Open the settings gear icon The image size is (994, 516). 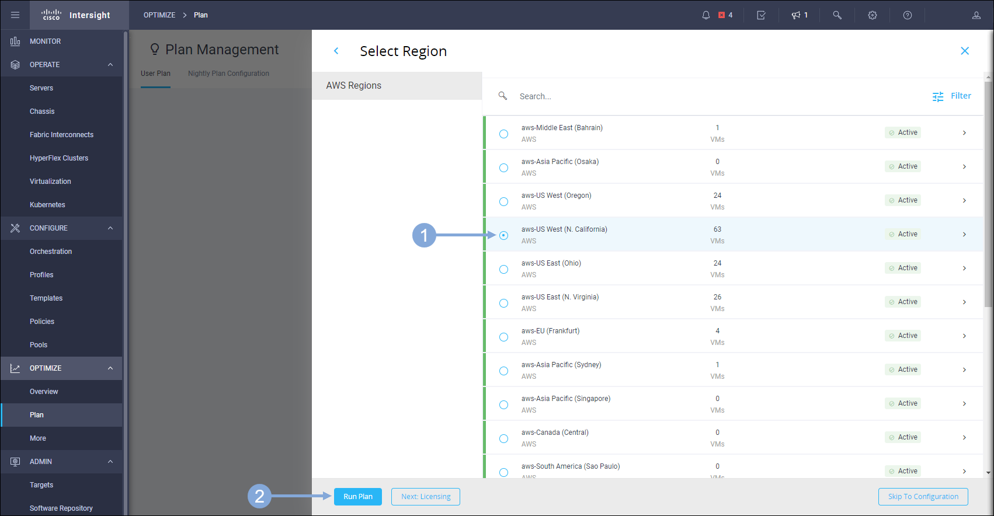[873, 15]
